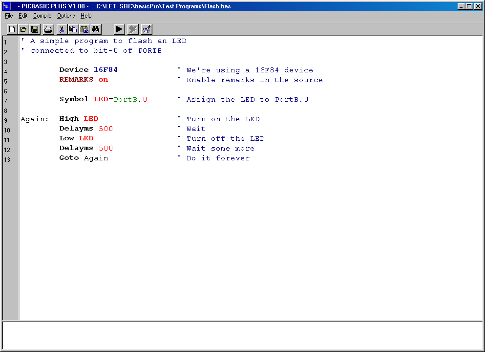Open the Options menu
This screenshot has height=352, width=485.
[66, 16]
